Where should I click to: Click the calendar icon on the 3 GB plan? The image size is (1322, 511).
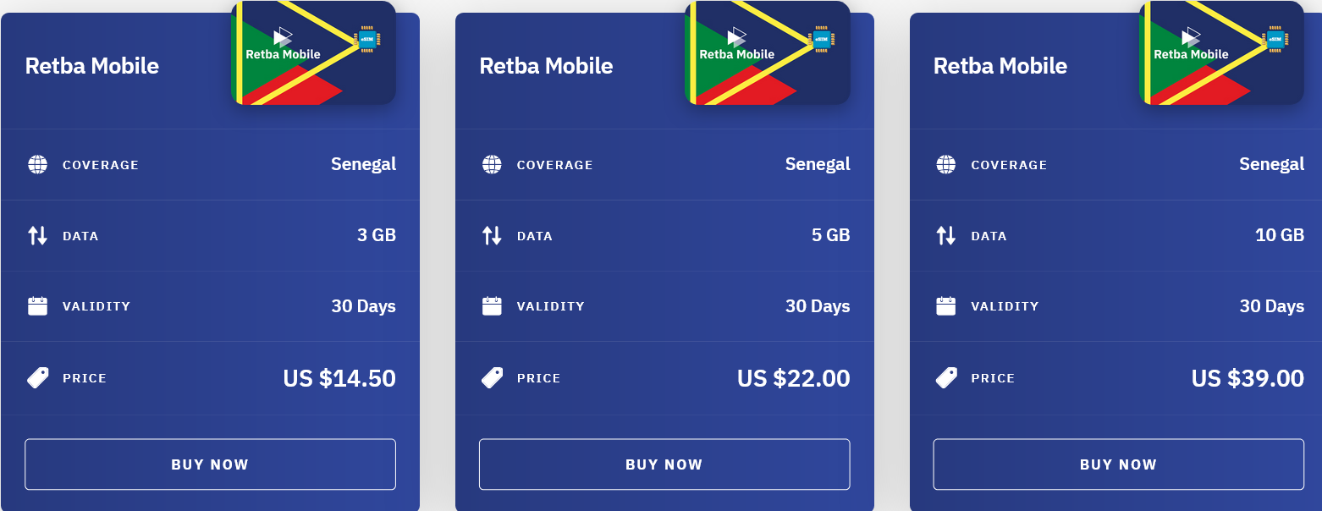[37, 305]
